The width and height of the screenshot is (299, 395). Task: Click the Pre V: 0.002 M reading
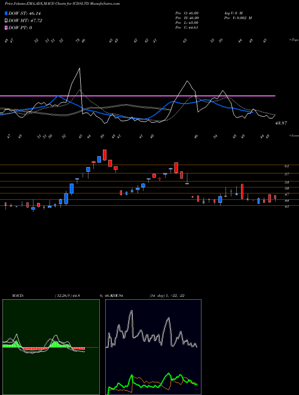tap(238, 18)
